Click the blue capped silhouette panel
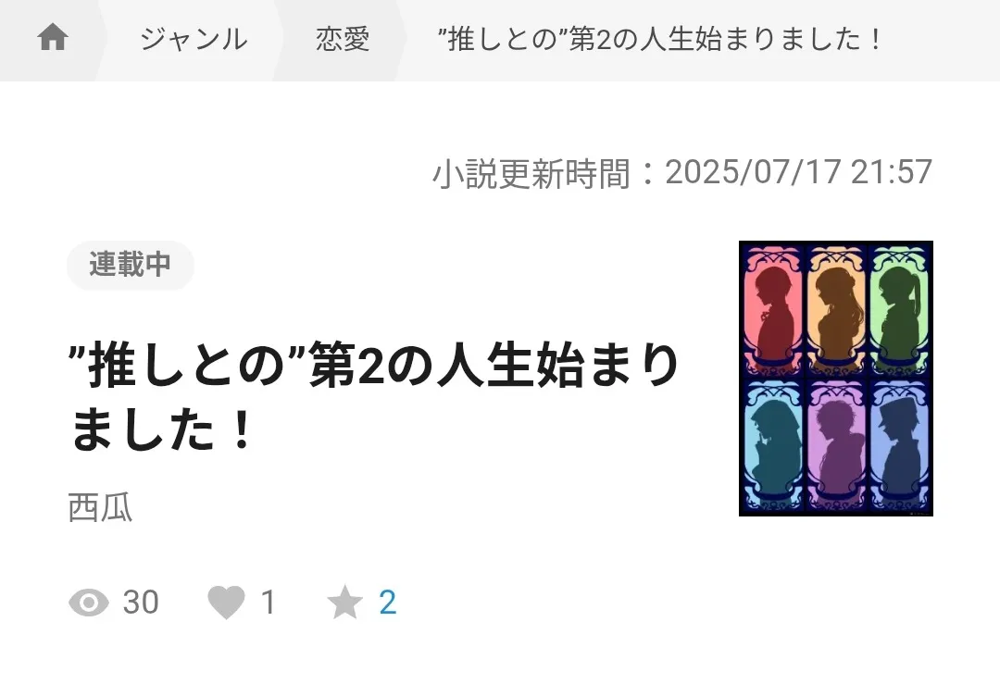 tap(898, 444)
